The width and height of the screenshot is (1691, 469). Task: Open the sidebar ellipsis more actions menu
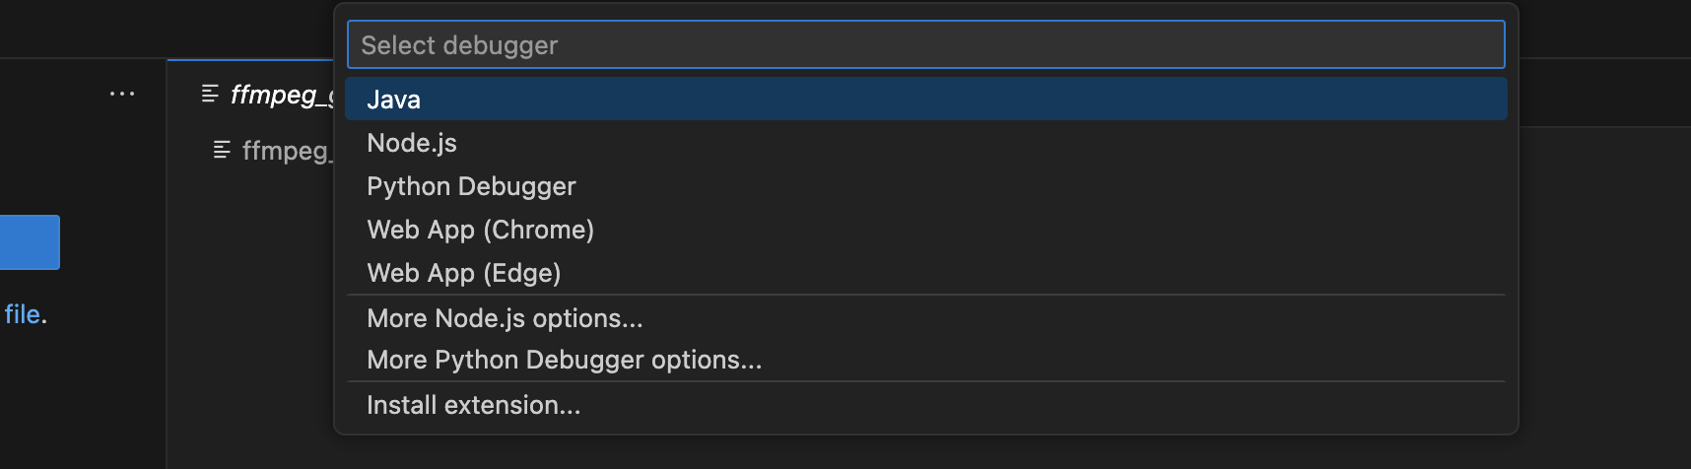click(x=122, y=94)
